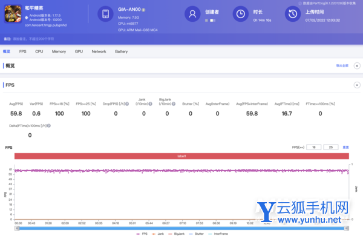Screen dimensions: 363x236
Task: Click the FPS>=25 [%] value 100
Action: [x=86, y=114]
